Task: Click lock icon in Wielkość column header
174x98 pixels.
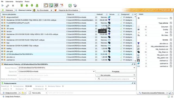Action: [107, 14]
